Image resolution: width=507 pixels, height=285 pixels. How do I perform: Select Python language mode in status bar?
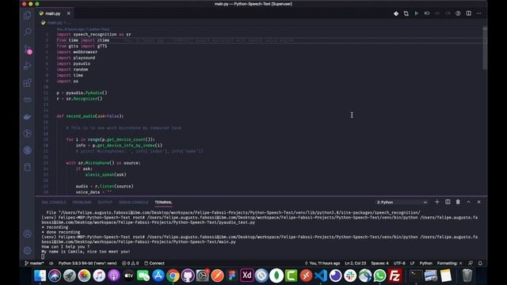[x=426, y=264]
